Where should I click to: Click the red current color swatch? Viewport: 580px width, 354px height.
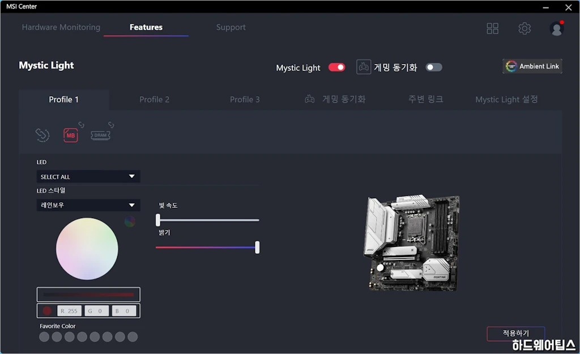47,311
